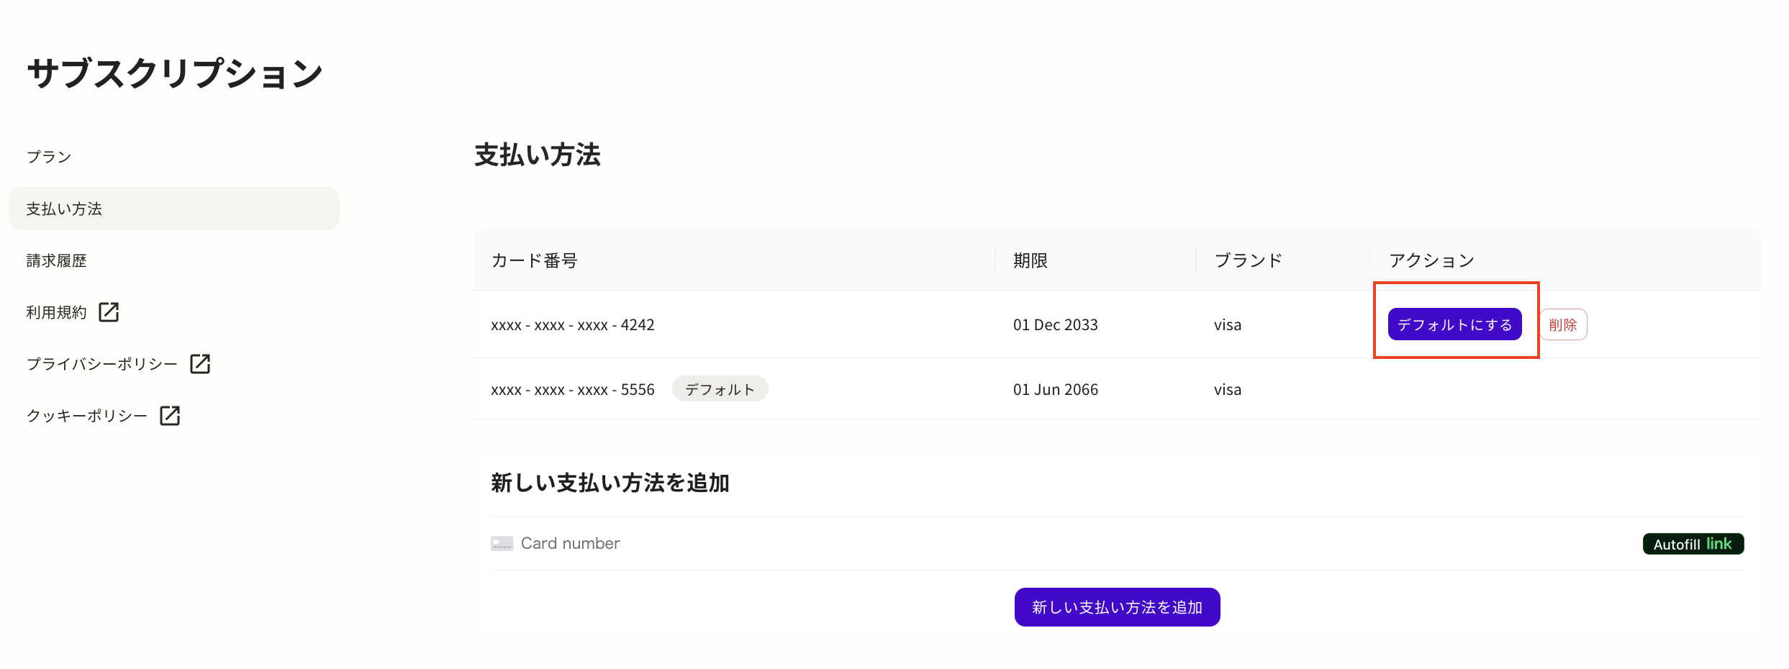Click the card icon in the Card number field
Screen dimensions: 1789x669
tap(503, 543)
